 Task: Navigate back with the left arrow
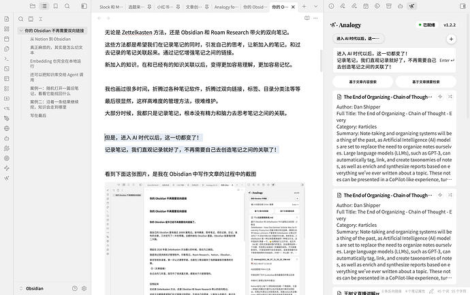pyautogui.click(x=99, y=18)
